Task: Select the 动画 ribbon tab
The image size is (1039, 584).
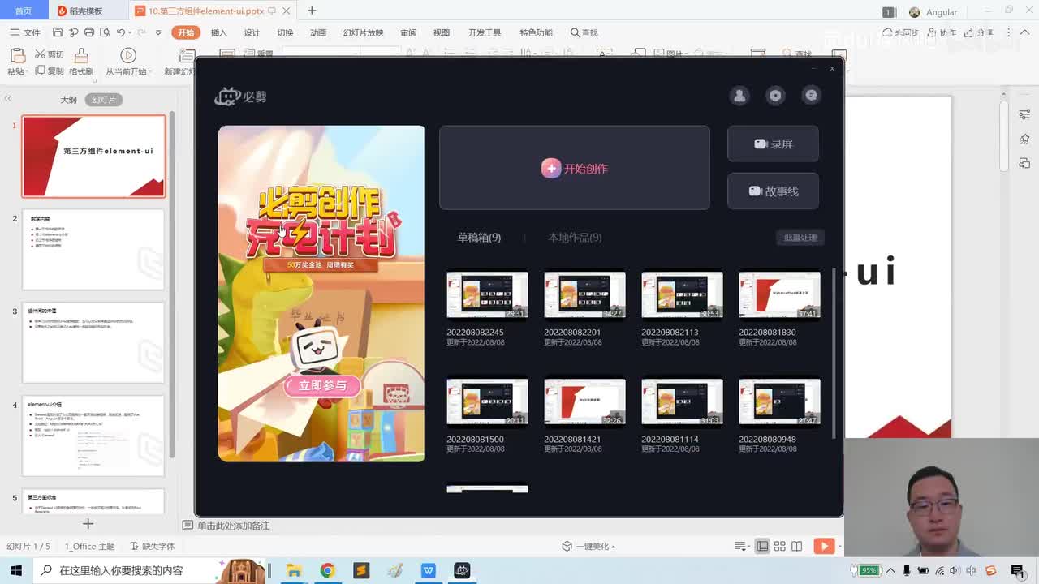Action: 318,32
